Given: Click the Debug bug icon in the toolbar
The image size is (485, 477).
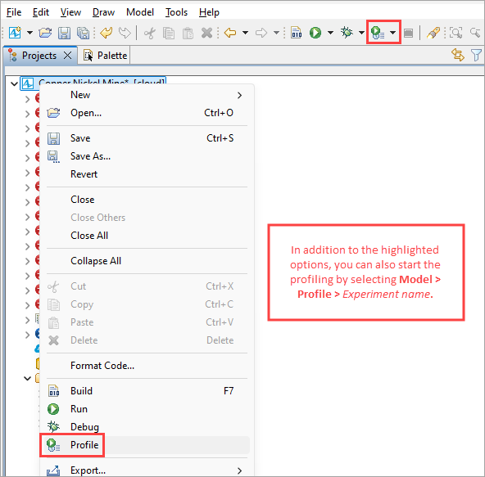Looking at the screenshot, I should click(347, 33).
